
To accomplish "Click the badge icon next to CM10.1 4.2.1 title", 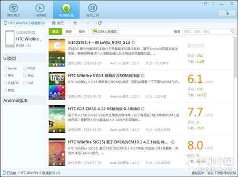I will click(173, 142).
